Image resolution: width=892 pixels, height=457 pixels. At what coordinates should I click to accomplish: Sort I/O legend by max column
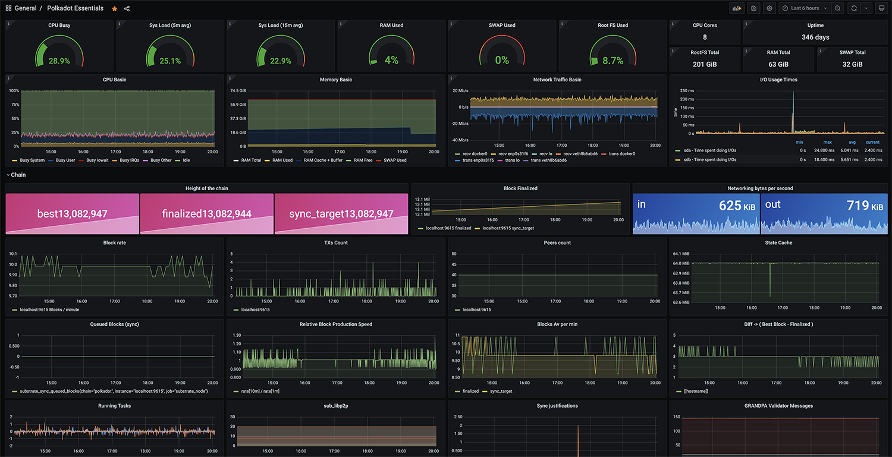[827, 142]
